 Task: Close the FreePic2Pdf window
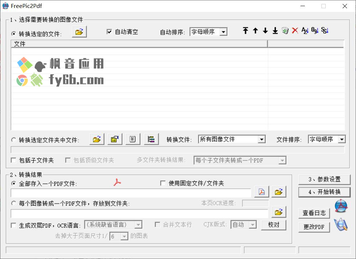344,6
